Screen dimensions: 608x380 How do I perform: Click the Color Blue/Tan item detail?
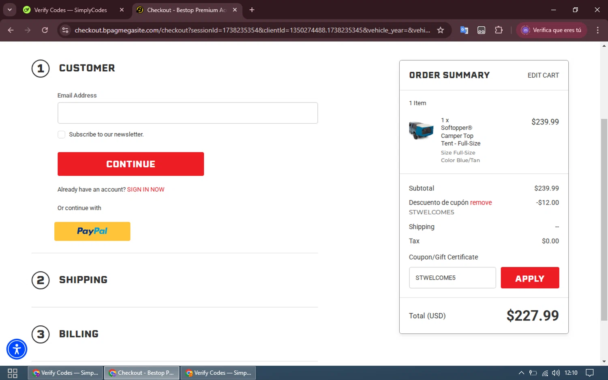(460, 160)
